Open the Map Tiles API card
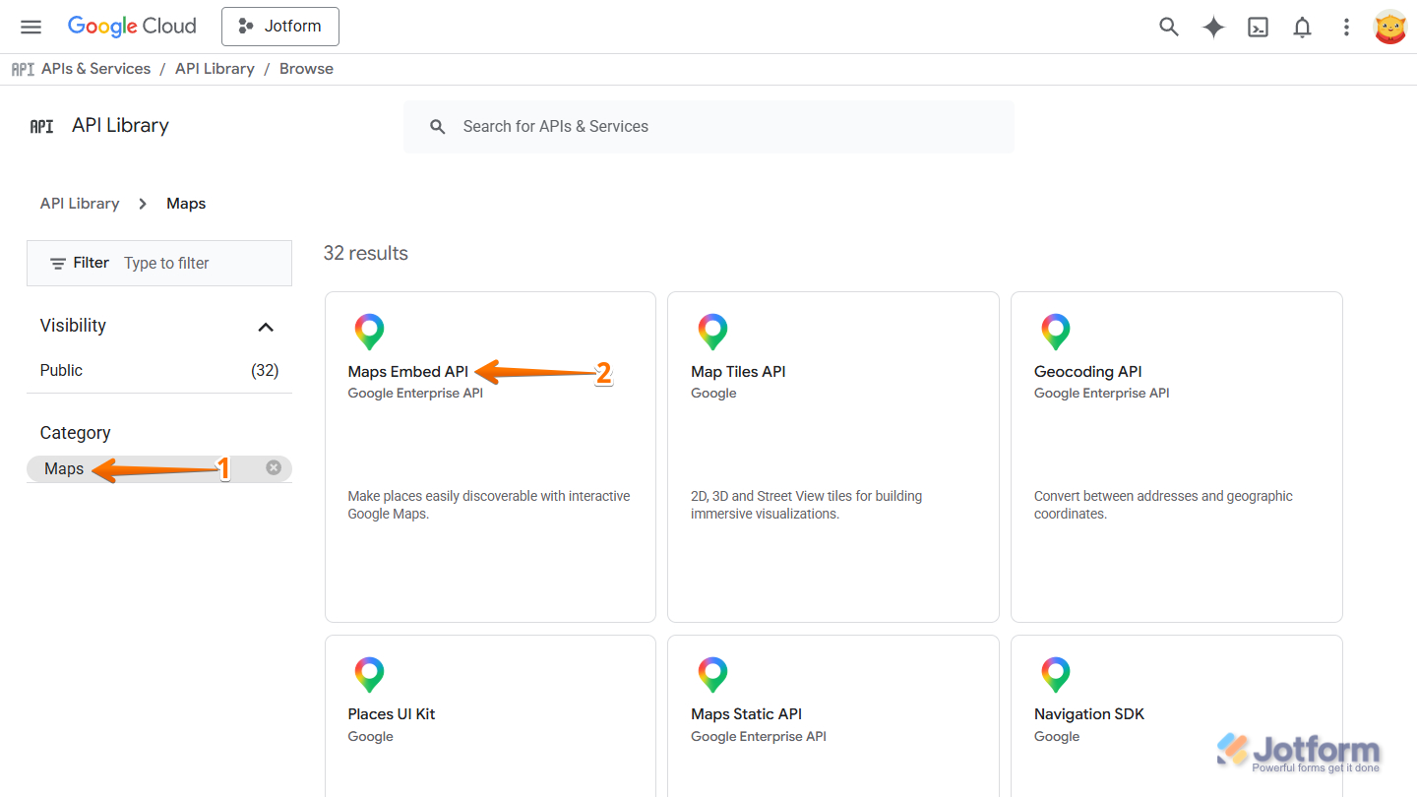This screenshot has height=797, width=1417. point(832,458)
